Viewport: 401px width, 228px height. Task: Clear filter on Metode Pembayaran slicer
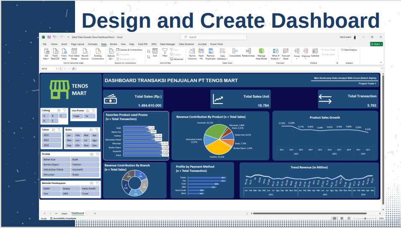point(98,183)
